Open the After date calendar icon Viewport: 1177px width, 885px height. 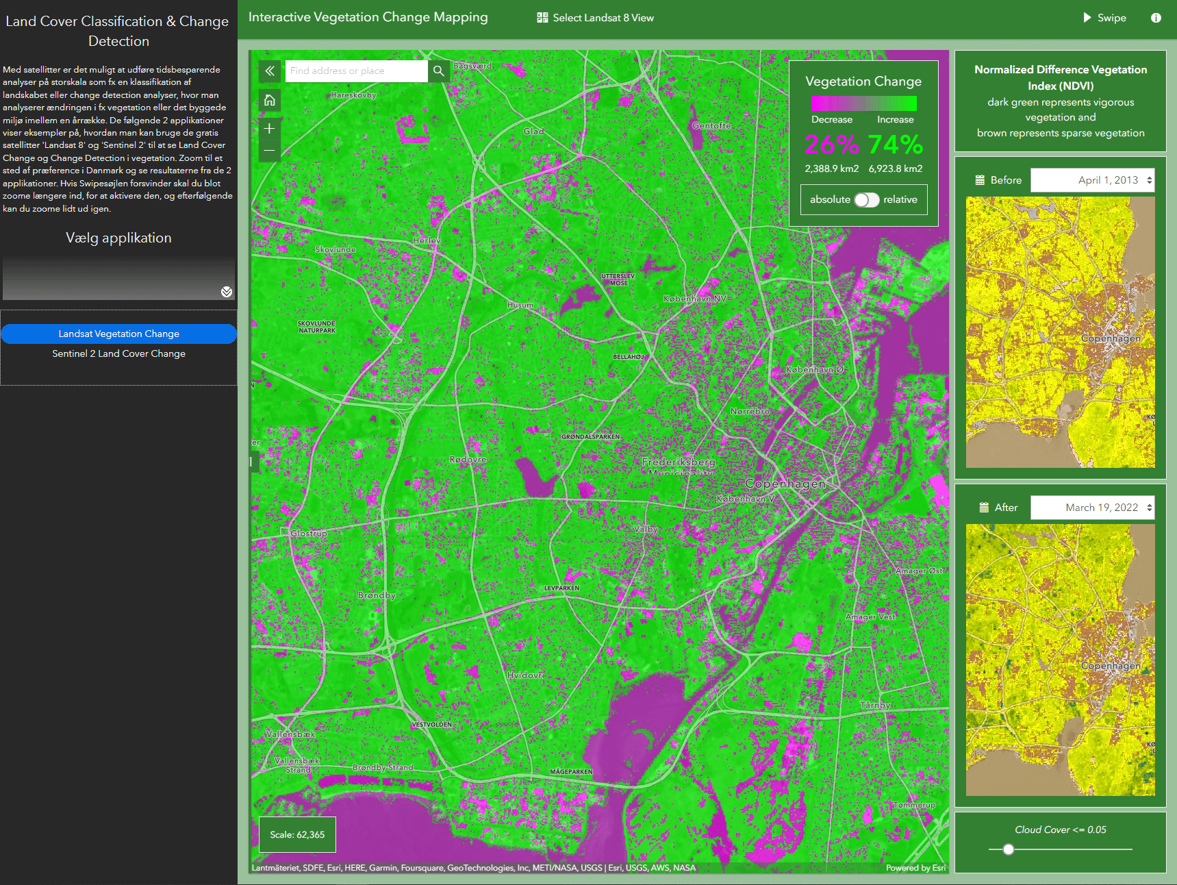[984, 508]
